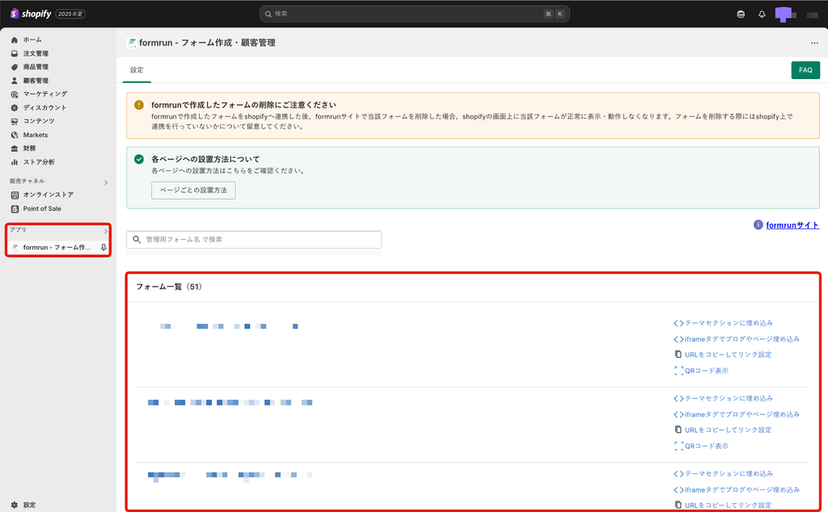
Task: Open ストア分析 chart icon in sidebar
Action: point(15,162)
